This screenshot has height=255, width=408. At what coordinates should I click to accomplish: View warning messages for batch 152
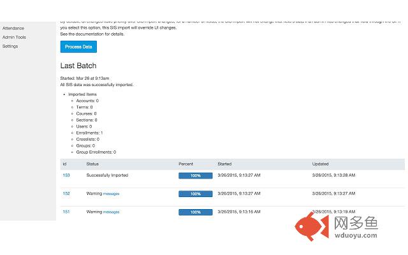pyautogui.click(x=111, y=193)
